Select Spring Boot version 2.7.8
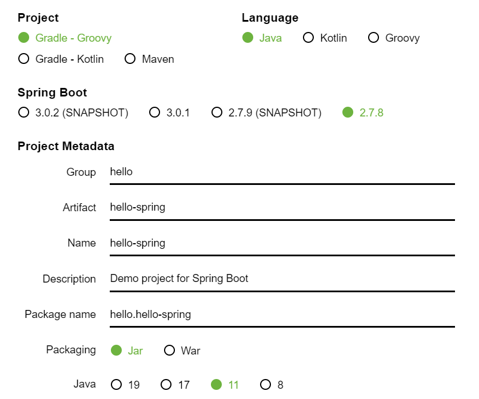This screenshot has width=479, height=399. (348, 112)
